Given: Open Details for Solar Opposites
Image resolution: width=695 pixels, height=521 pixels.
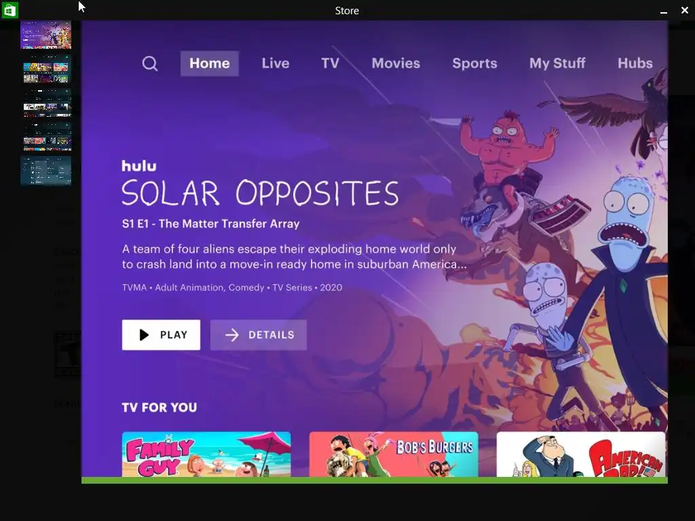Looking at the screenshot, I should tap(259, 335).
